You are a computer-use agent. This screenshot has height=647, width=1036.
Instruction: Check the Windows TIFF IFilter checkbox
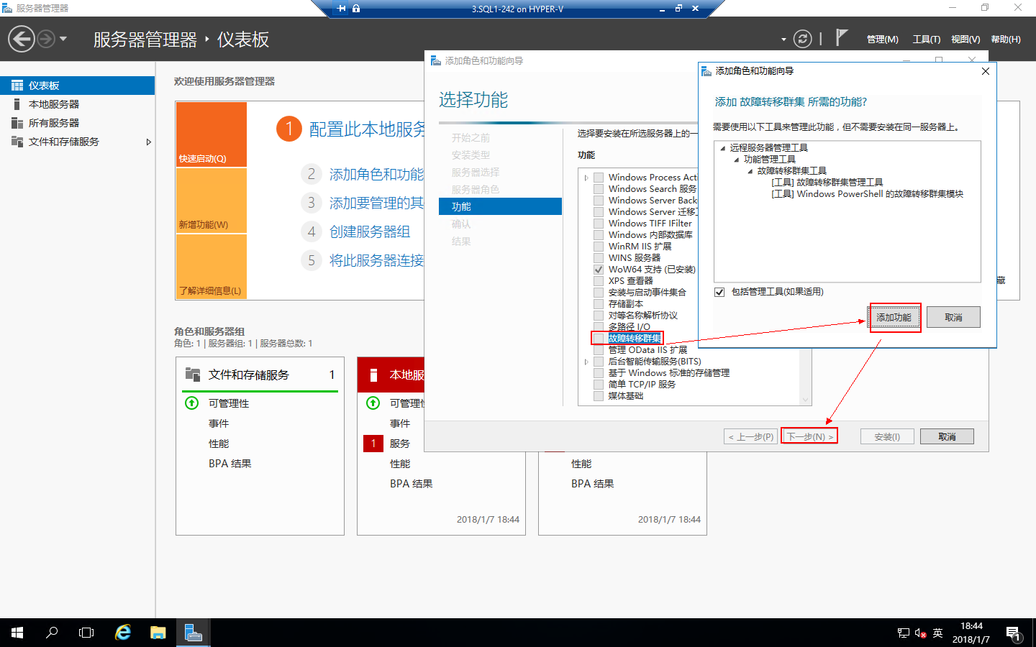point(599,224)
